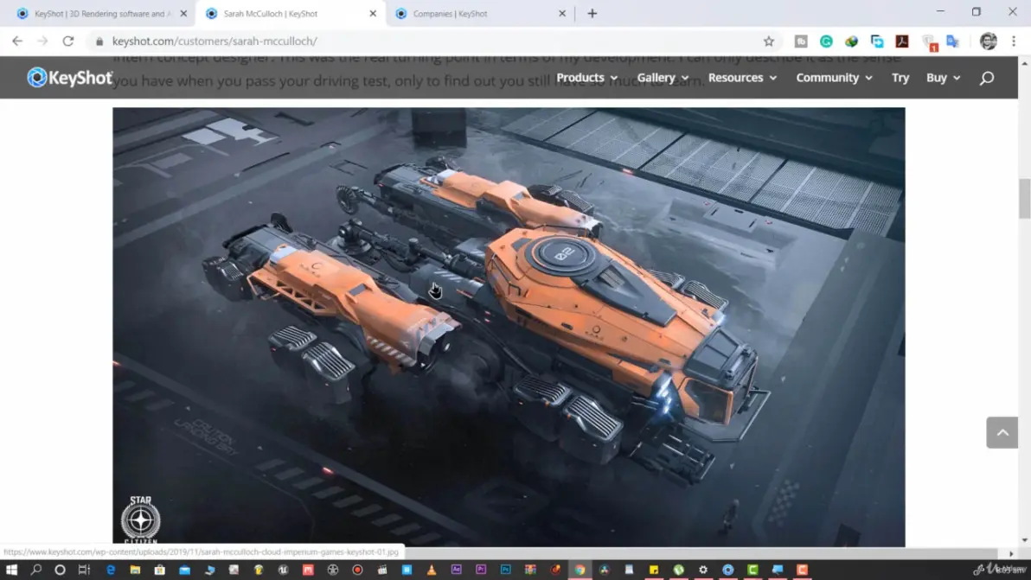Close the 'Companies | KeyShot' tab
The width and height of the screenshot is (1031, 580).
562,13
